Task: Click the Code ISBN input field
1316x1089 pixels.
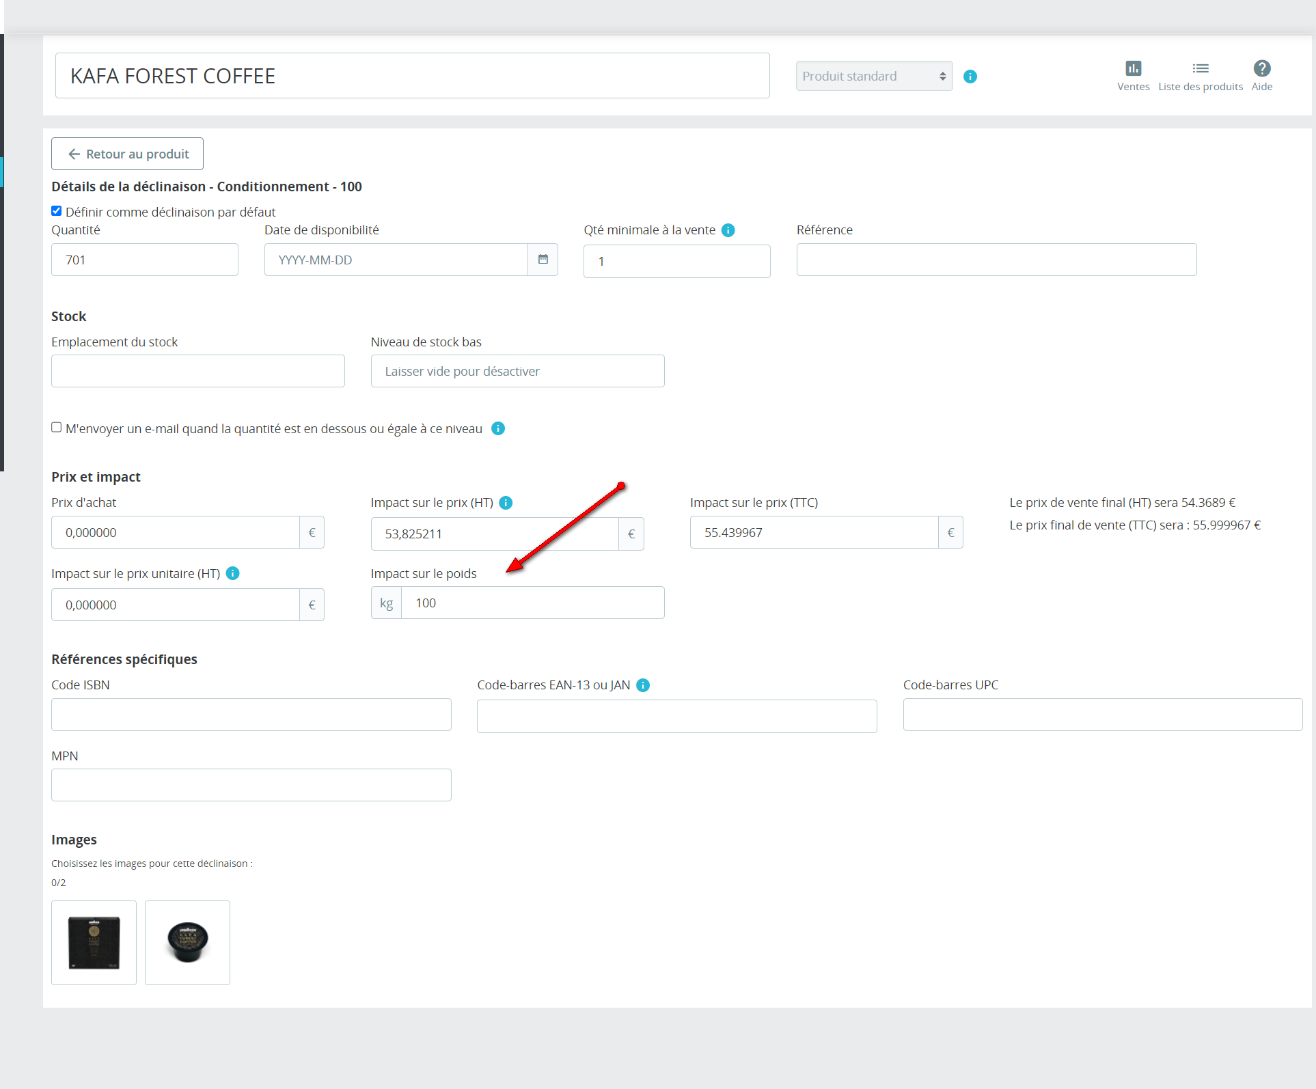Action: click(251, 715)
